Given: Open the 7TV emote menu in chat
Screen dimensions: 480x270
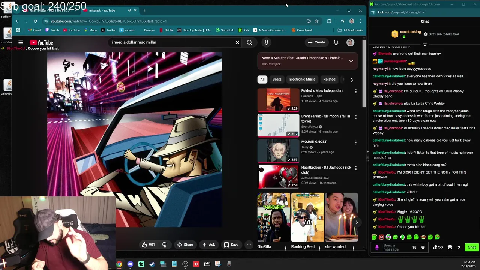Looking at the screenshot, I should tap(414, 247).
